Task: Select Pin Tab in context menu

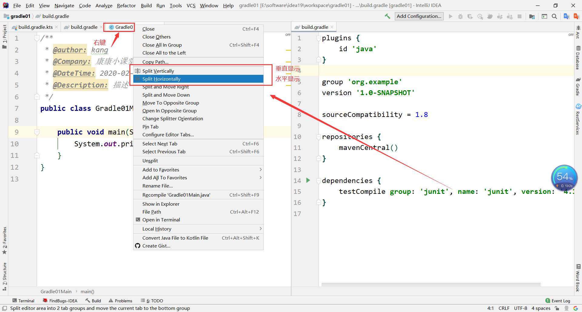Action: [198, 127]
